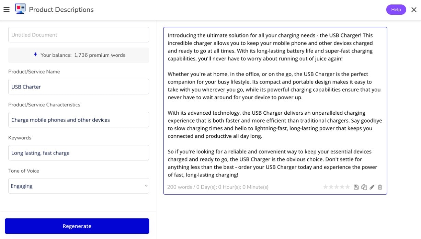Copy the generated text with the copy icon
Image resolution: width=421 pixels, height=239 pixels.
point(364,187)
